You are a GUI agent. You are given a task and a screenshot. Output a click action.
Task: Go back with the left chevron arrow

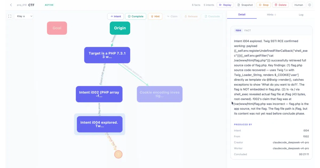coord(11,5)
